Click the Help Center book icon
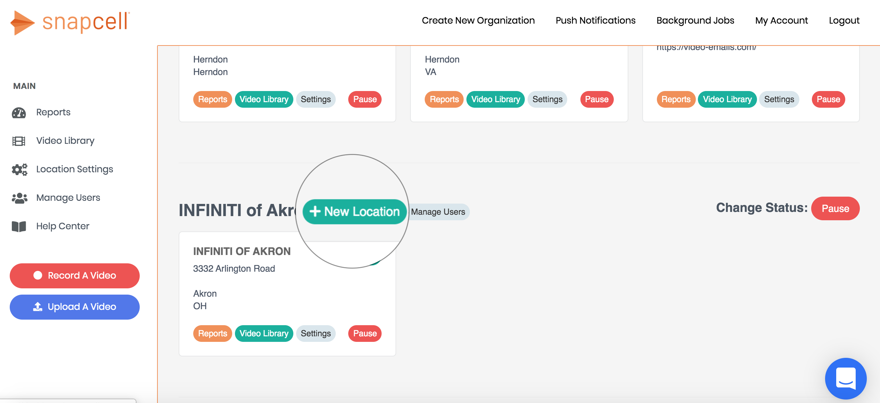 (x=19, y=227)
